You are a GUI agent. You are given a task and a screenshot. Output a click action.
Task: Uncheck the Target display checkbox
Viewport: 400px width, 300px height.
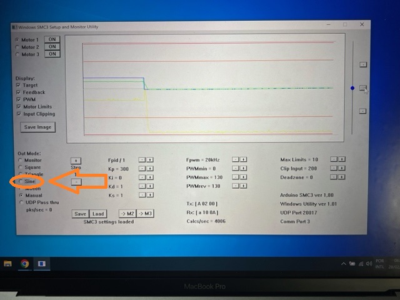(18, 85)
